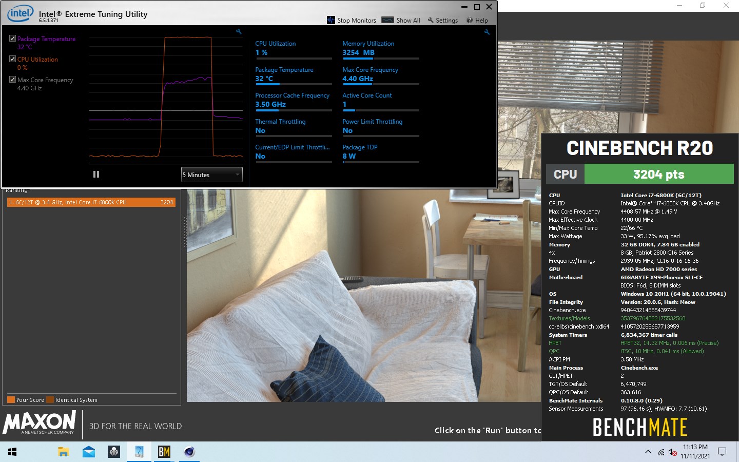Click wrench icon above the graph panel
The width and height of the screenshot is (739, 462).
pyautogui.click(x=239, y=32)
